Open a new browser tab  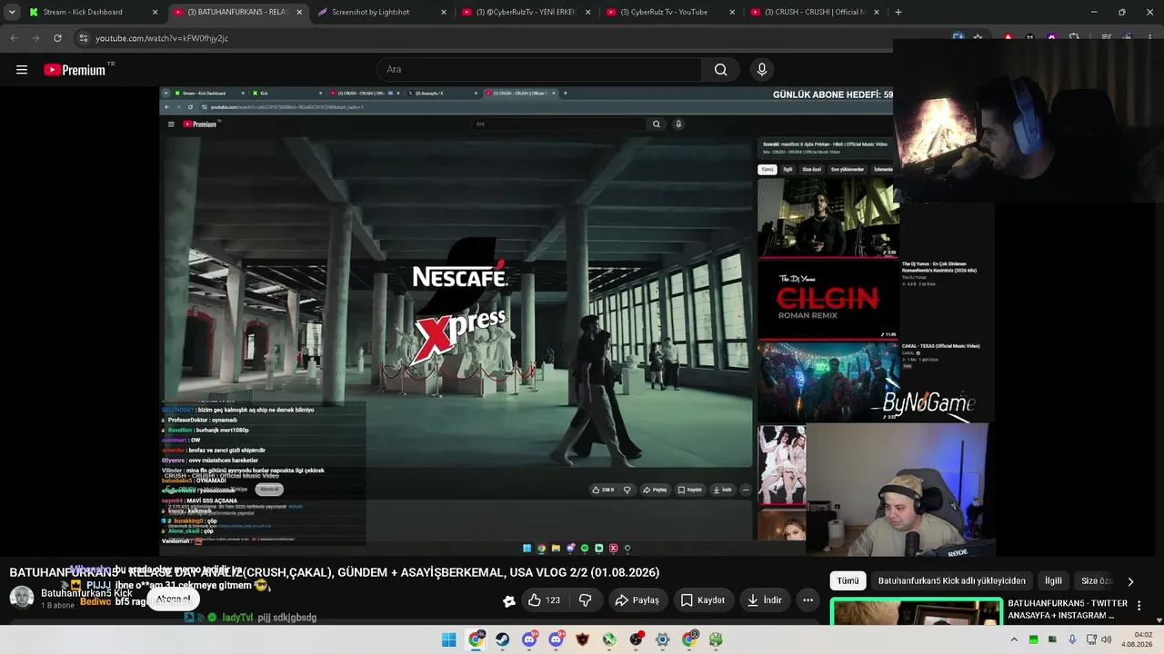pyautogui.click(x=898, y=12)
